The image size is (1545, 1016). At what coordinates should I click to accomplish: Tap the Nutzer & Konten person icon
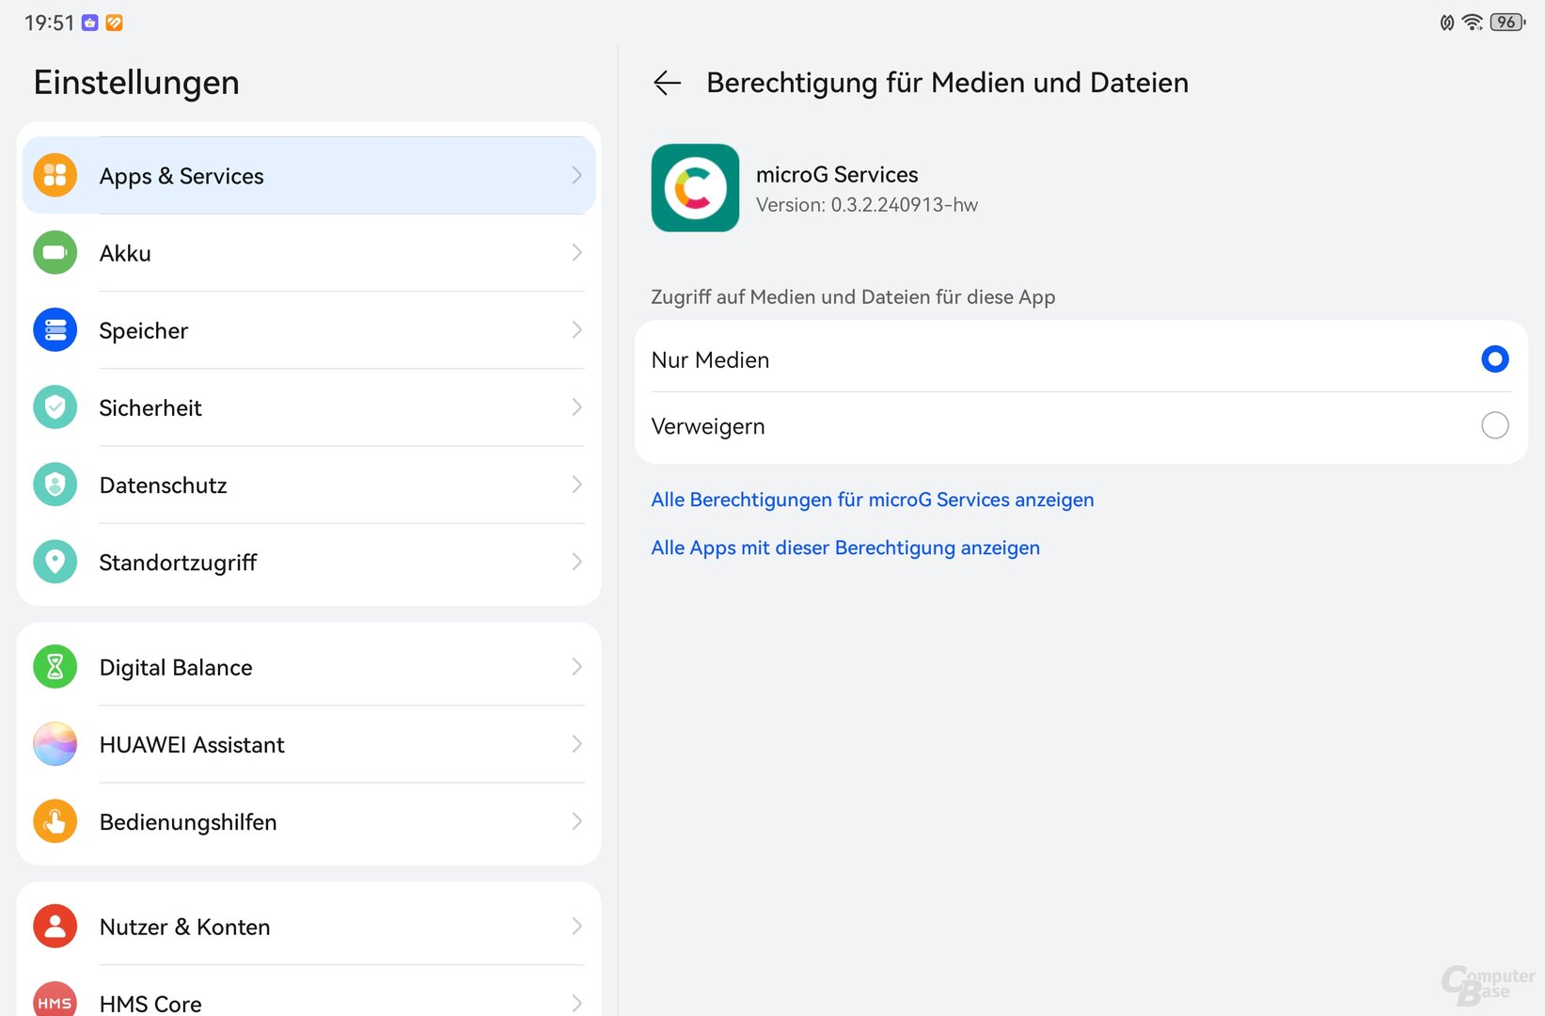(x=55, y=927)
